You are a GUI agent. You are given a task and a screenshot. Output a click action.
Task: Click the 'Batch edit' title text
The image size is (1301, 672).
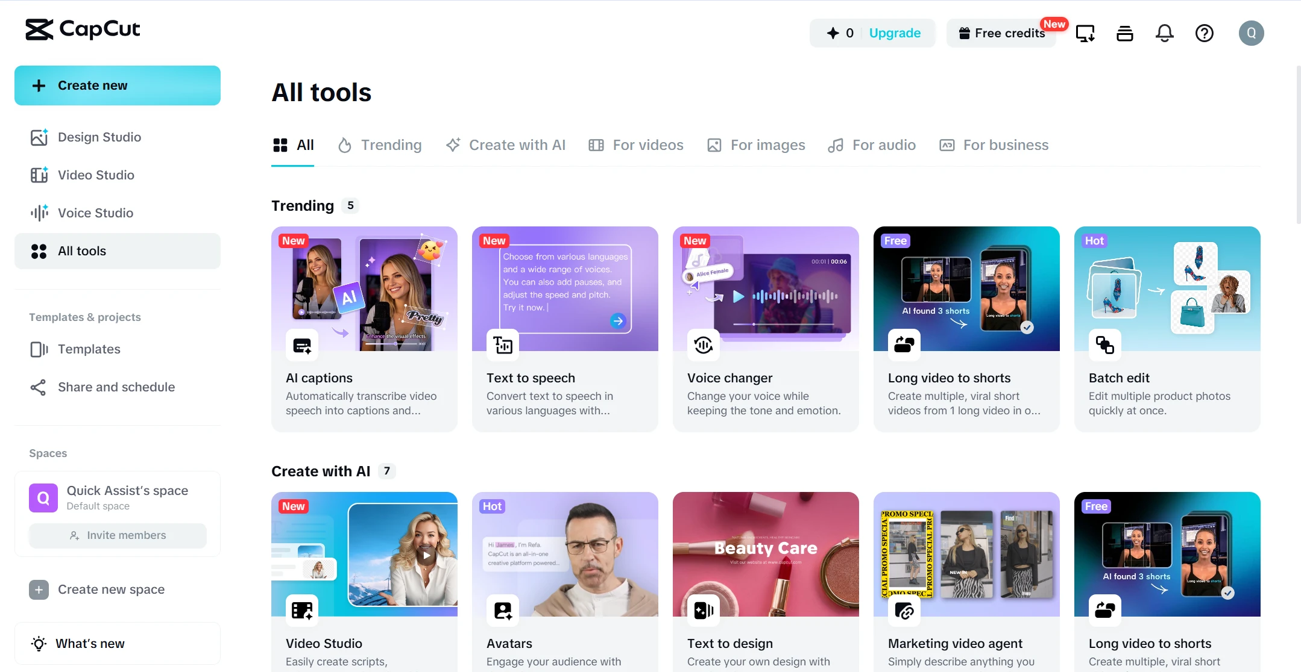1119,378
